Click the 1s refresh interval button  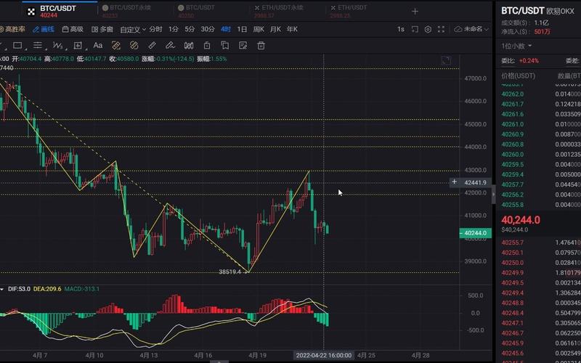tap(401, 29)
